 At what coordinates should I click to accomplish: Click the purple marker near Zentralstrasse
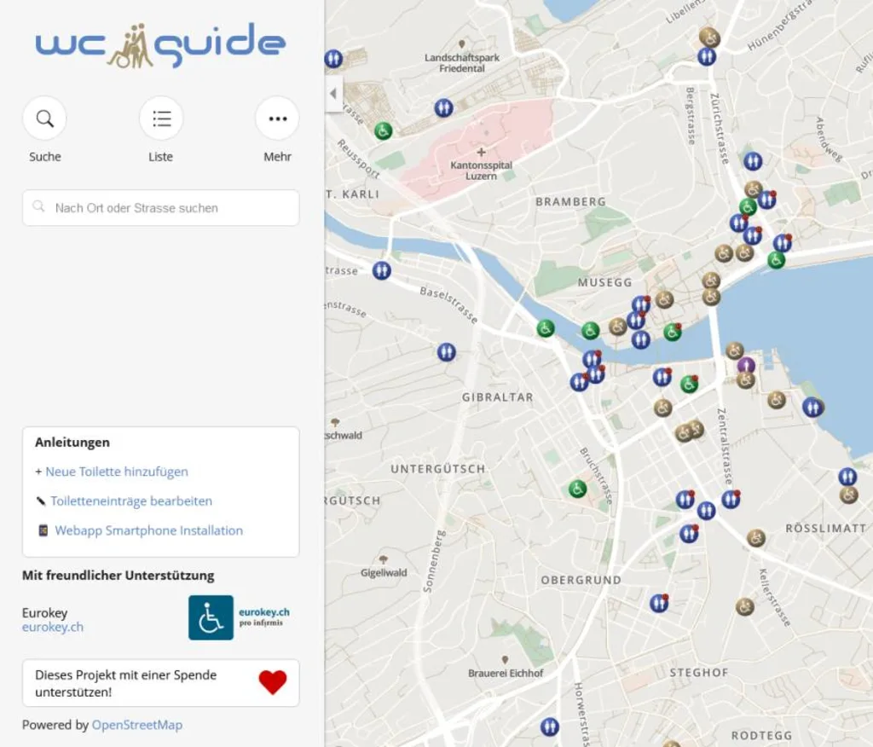(748, 365)
